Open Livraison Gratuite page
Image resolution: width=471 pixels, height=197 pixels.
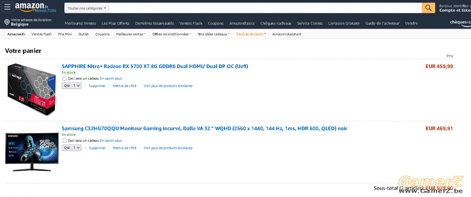tap(344, 23)
